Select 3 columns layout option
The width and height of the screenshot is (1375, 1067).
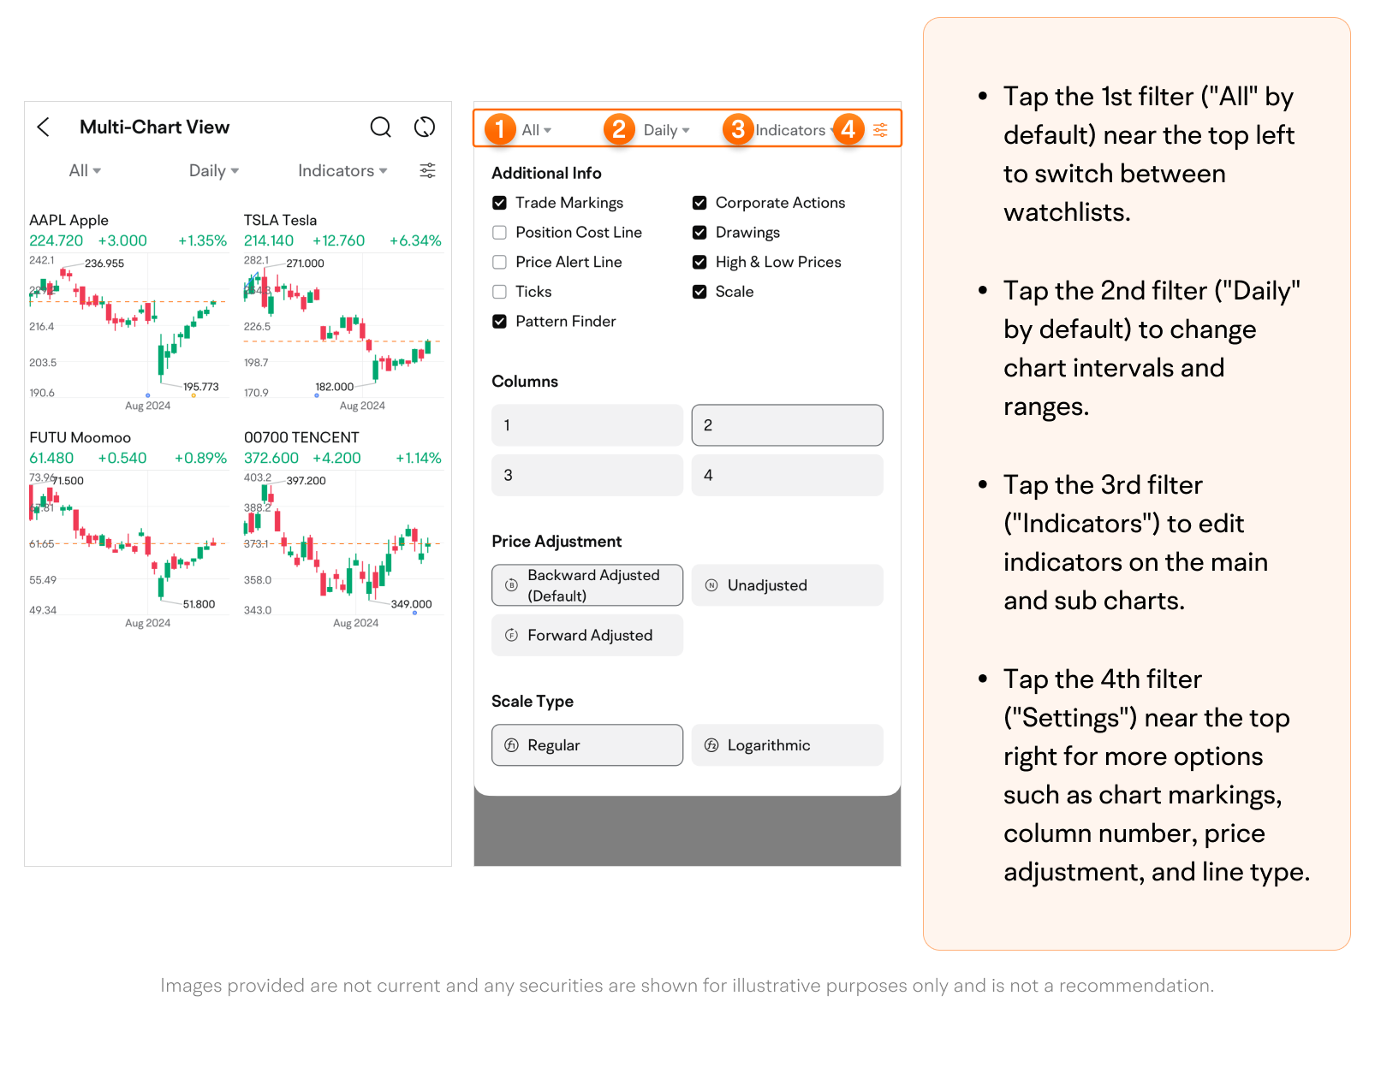click(586, 475)
